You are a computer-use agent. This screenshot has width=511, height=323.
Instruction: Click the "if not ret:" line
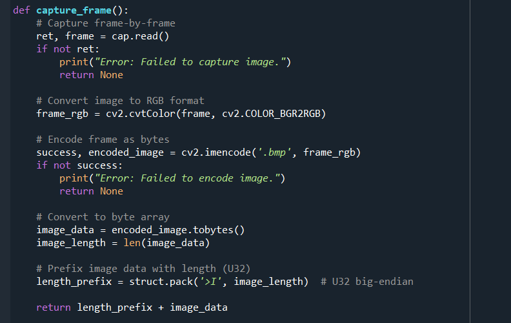68,49
